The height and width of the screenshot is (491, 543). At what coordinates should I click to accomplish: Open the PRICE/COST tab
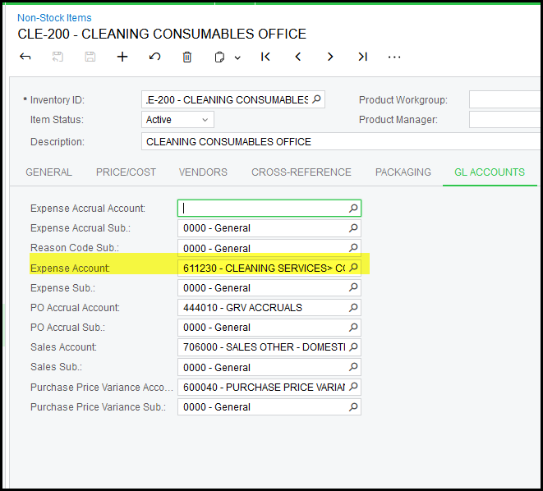tap(126, 172)
